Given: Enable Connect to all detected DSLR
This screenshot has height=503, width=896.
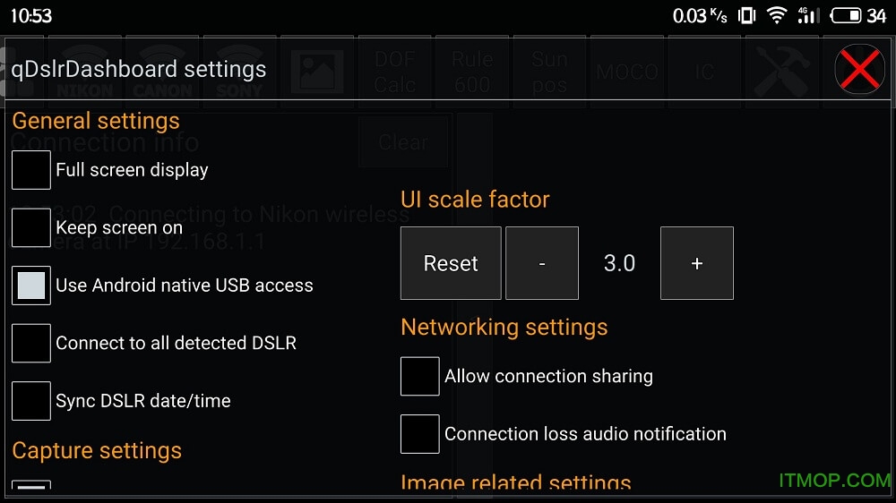Looking at the screenshot, I should (31, 343).
